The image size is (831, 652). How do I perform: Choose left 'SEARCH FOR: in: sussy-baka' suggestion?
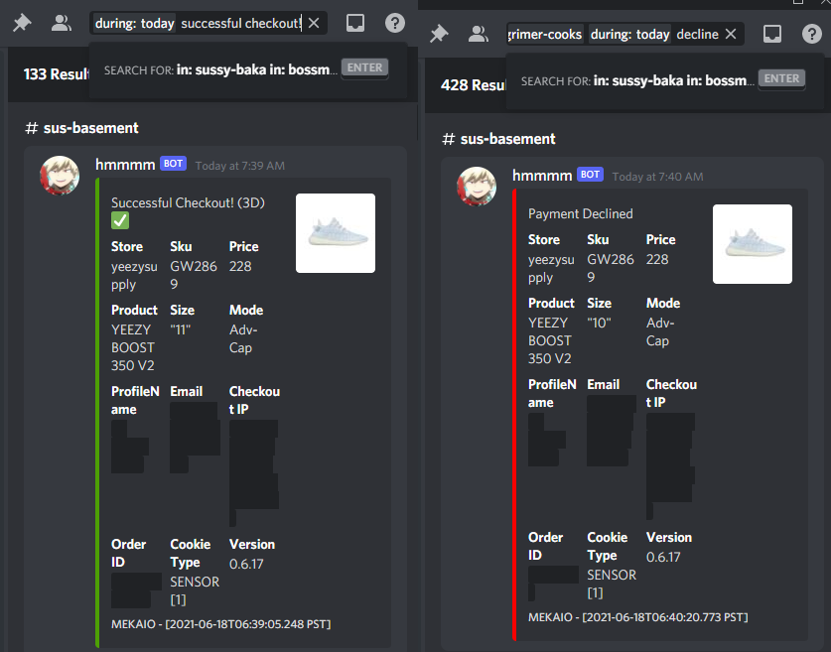tap(247, 69)
